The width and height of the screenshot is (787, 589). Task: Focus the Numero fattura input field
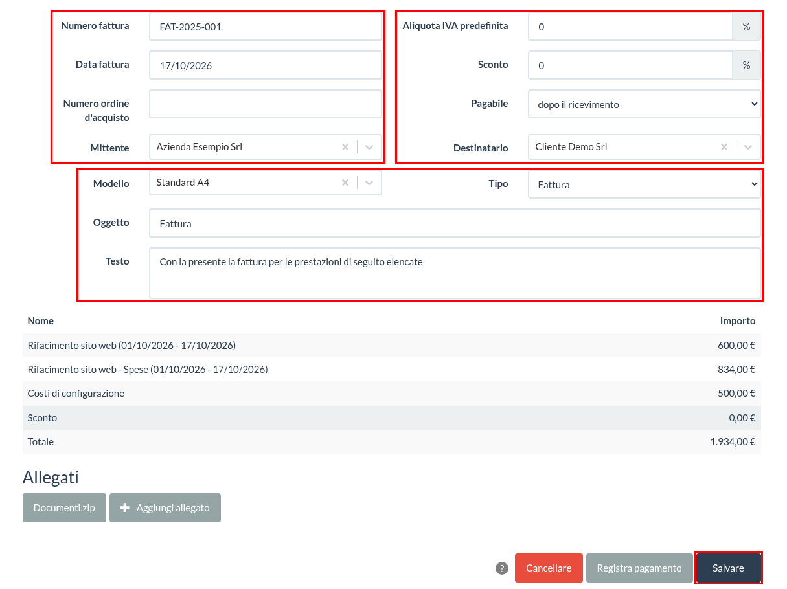pyautogui.click(x=266, y=27)
